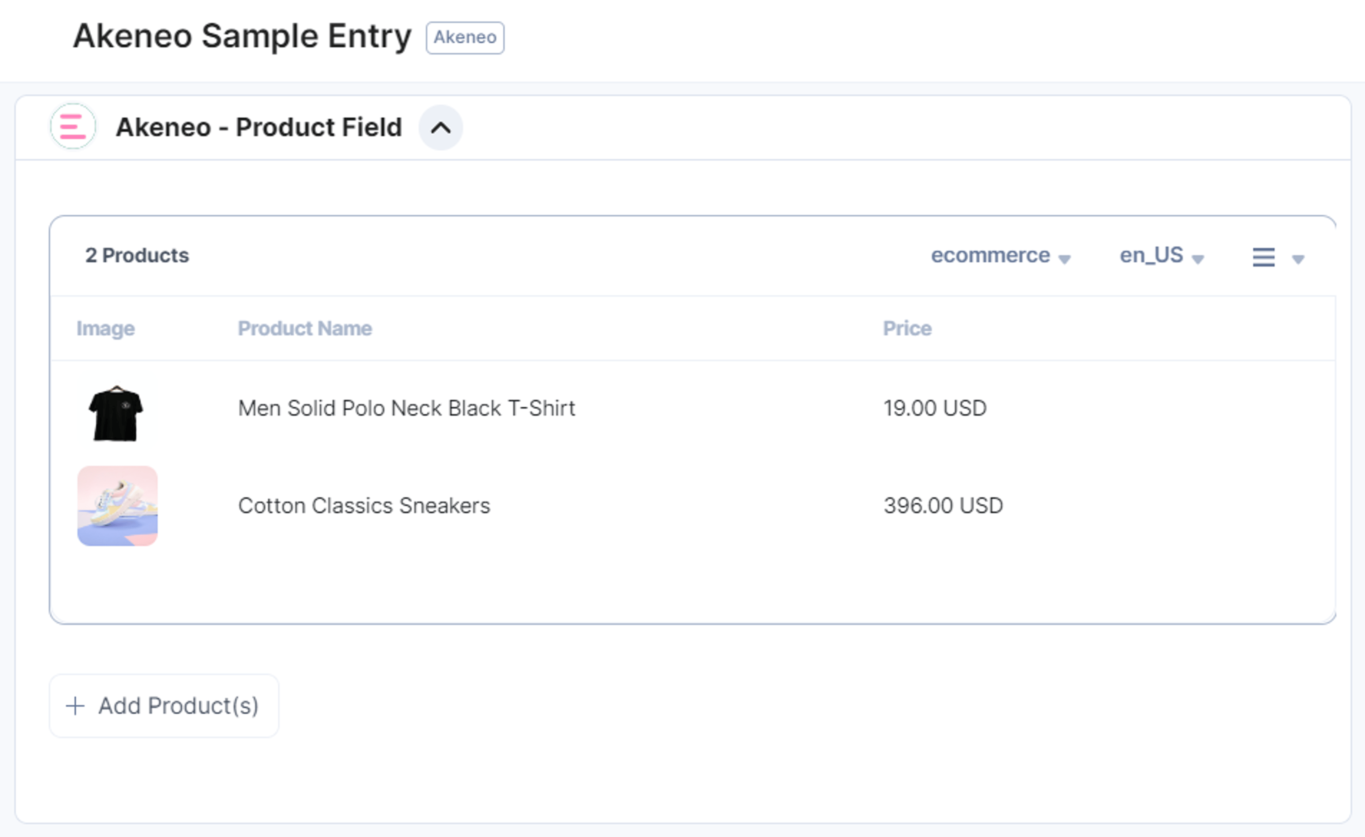
Task: Click the plus icon in Add Product(s)
Action: [75, 706]
